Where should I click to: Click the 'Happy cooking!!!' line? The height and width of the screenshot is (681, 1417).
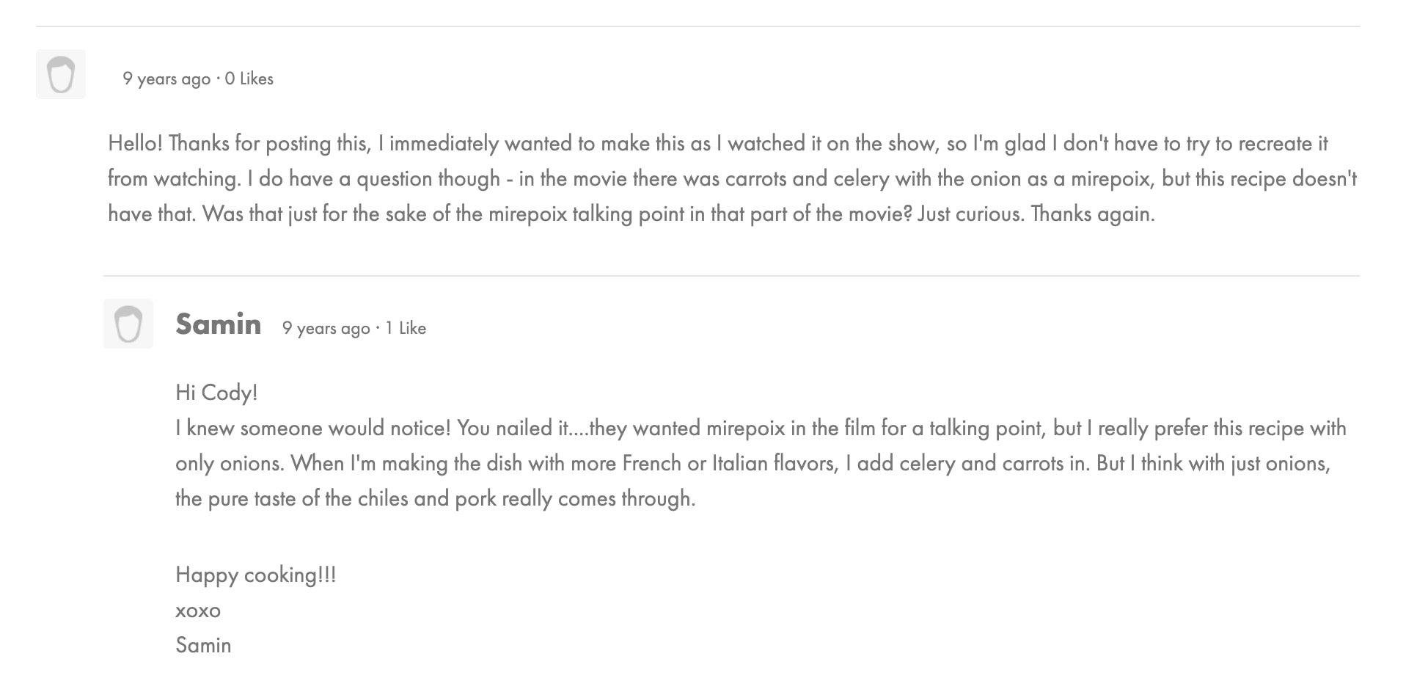point(255,575)
